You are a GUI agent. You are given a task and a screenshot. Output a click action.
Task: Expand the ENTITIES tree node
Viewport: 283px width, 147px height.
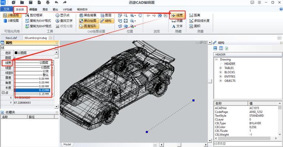(x=221, y=77)
